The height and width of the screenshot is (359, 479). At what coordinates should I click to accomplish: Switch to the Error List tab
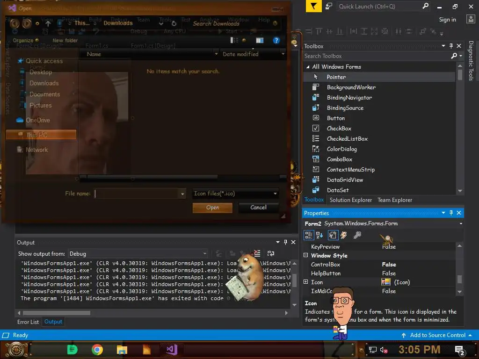pos(28,322)
